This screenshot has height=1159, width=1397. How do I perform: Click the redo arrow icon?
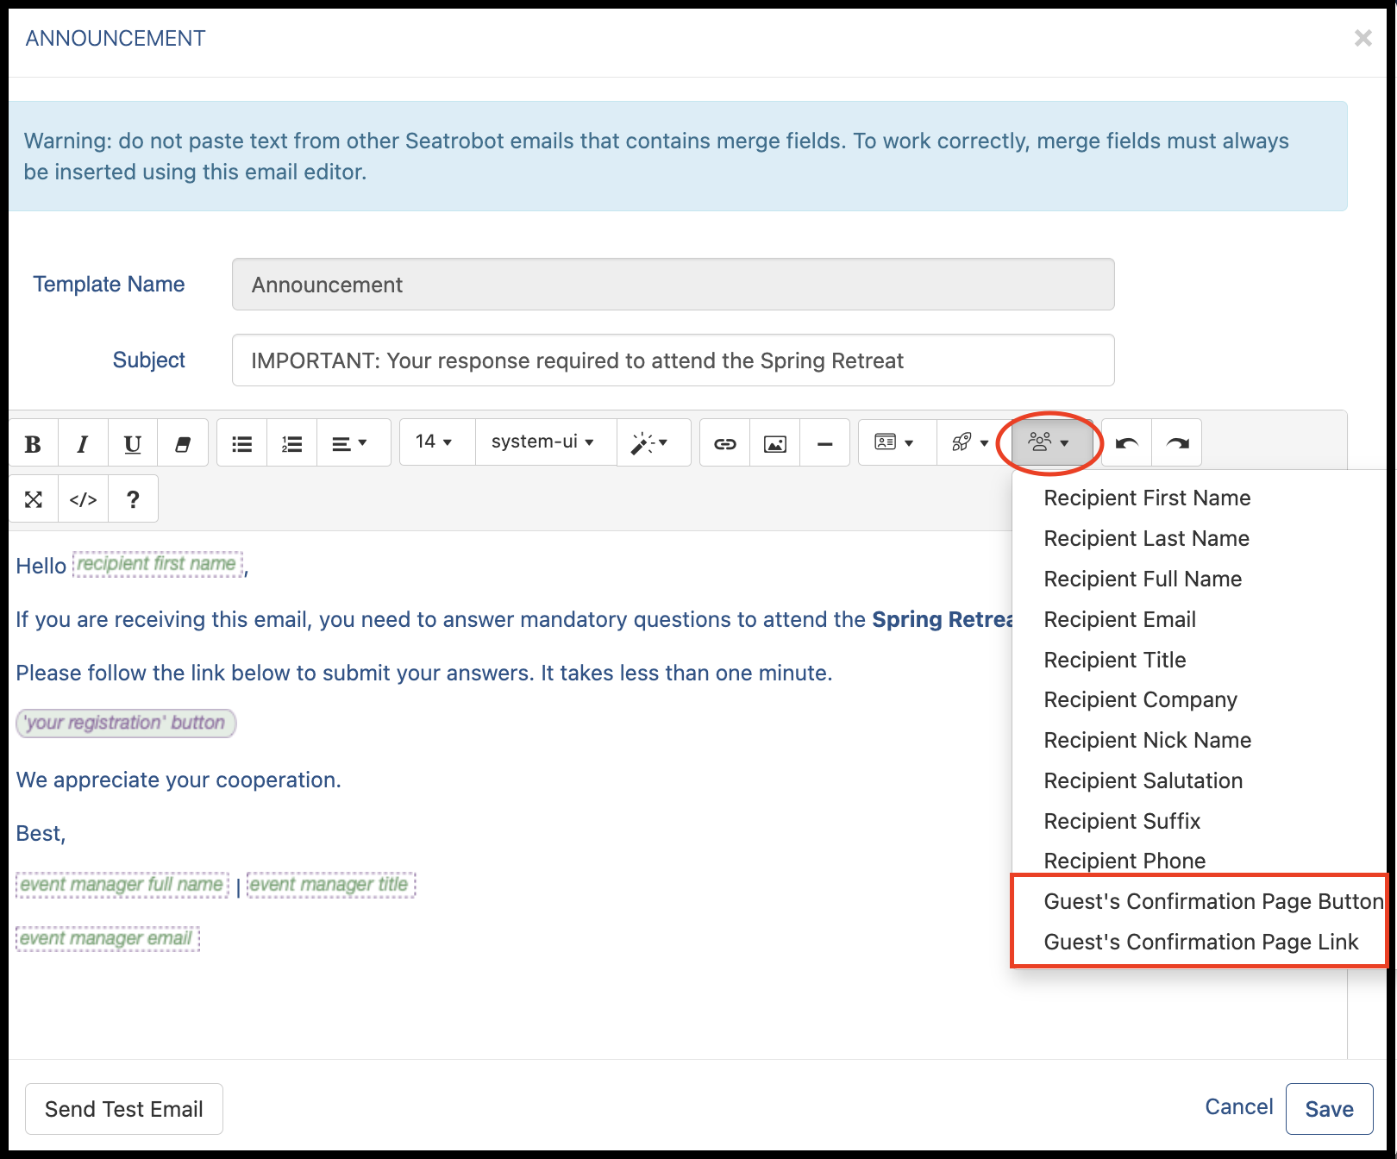pyautogui.click(x=1177, y=443)
